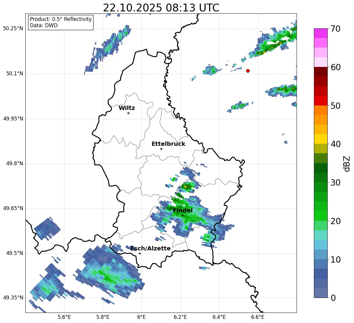Image resolution: width=354 pixels, height=323 pixels.
Task: Click the Ettelbruck station cross marker
Action: (x=161, y=149)
